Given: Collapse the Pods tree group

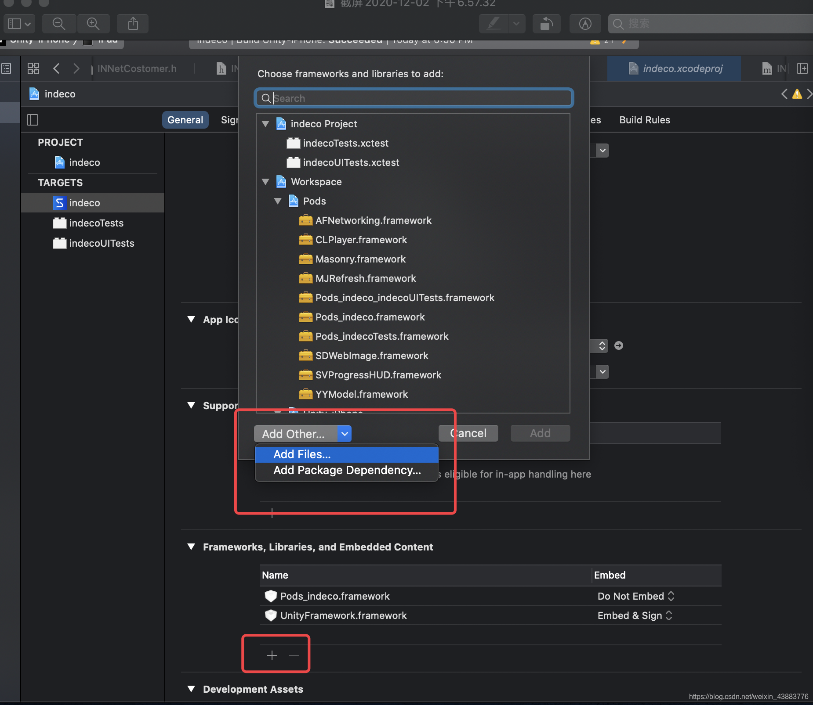Looking at the screenshot, I should pos(278,201).
